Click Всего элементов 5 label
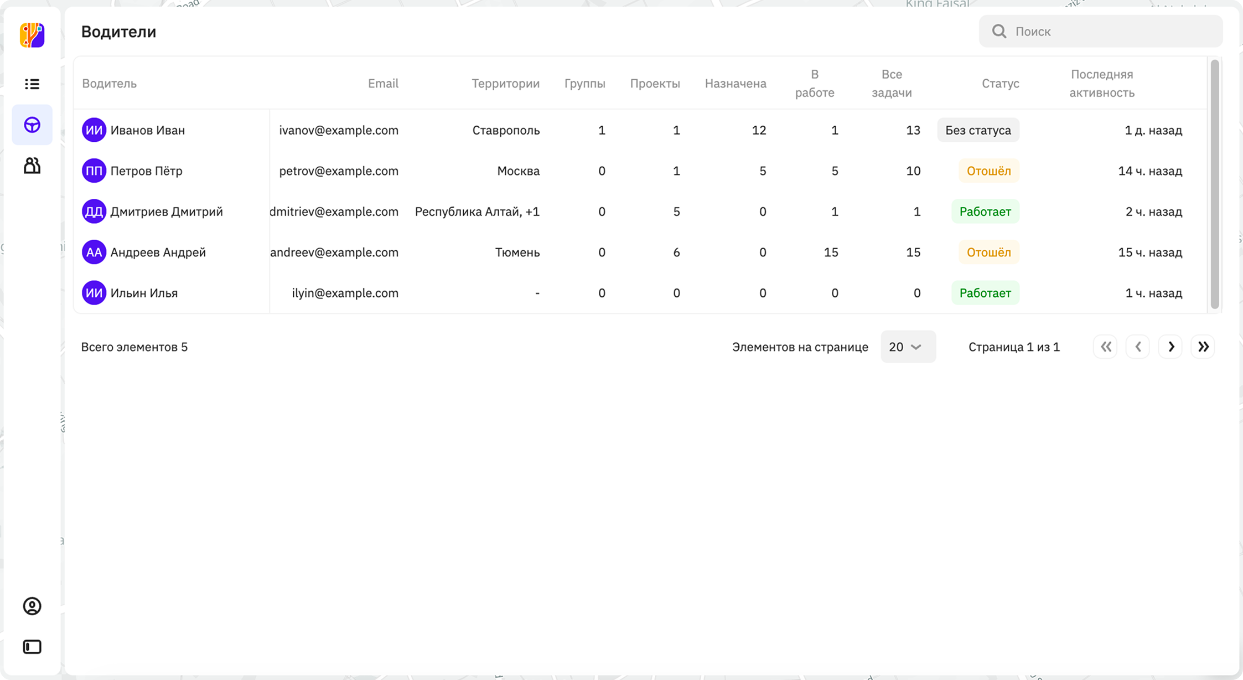The height and width of the screenshot is (680, 1243). pos(134,347)
